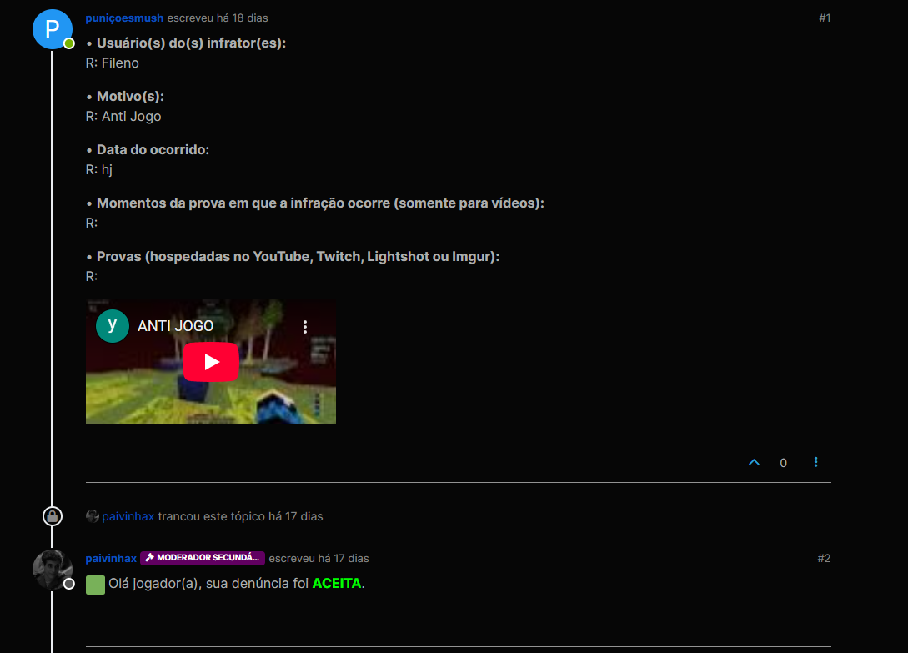Click the YouTube channel avatar 'y'

click(113, 325)
